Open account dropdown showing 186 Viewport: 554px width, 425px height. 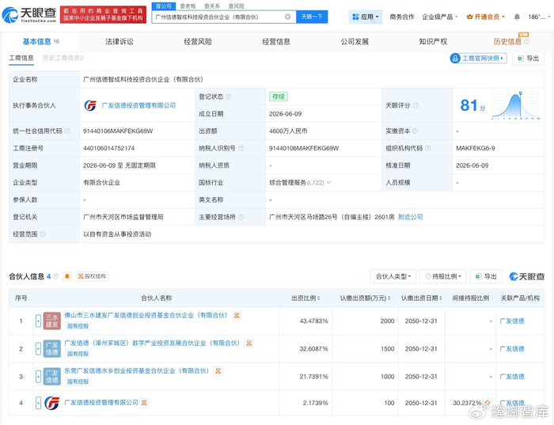coord(539,17)
